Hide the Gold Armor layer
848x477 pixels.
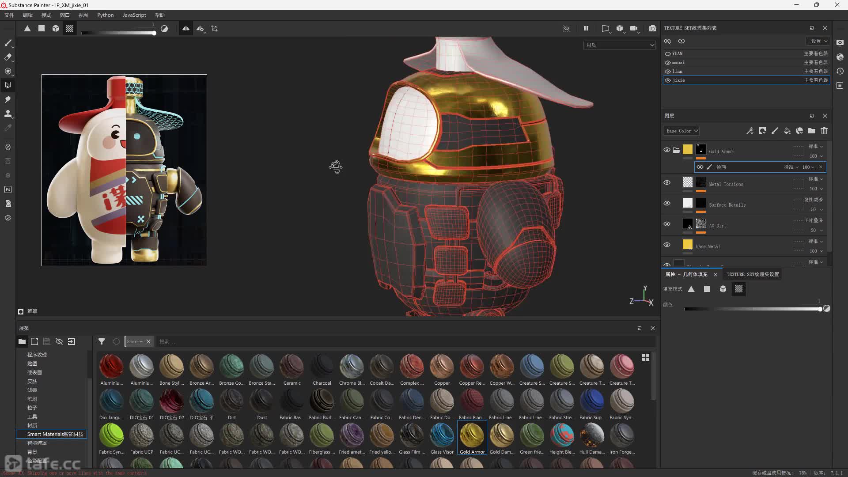coord(667,150)
